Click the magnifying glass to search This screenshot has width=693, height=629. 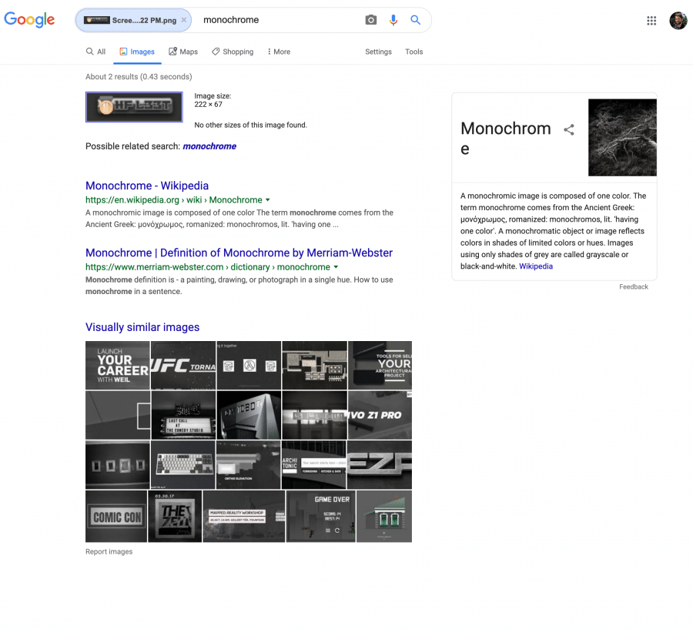click(415, 20)
